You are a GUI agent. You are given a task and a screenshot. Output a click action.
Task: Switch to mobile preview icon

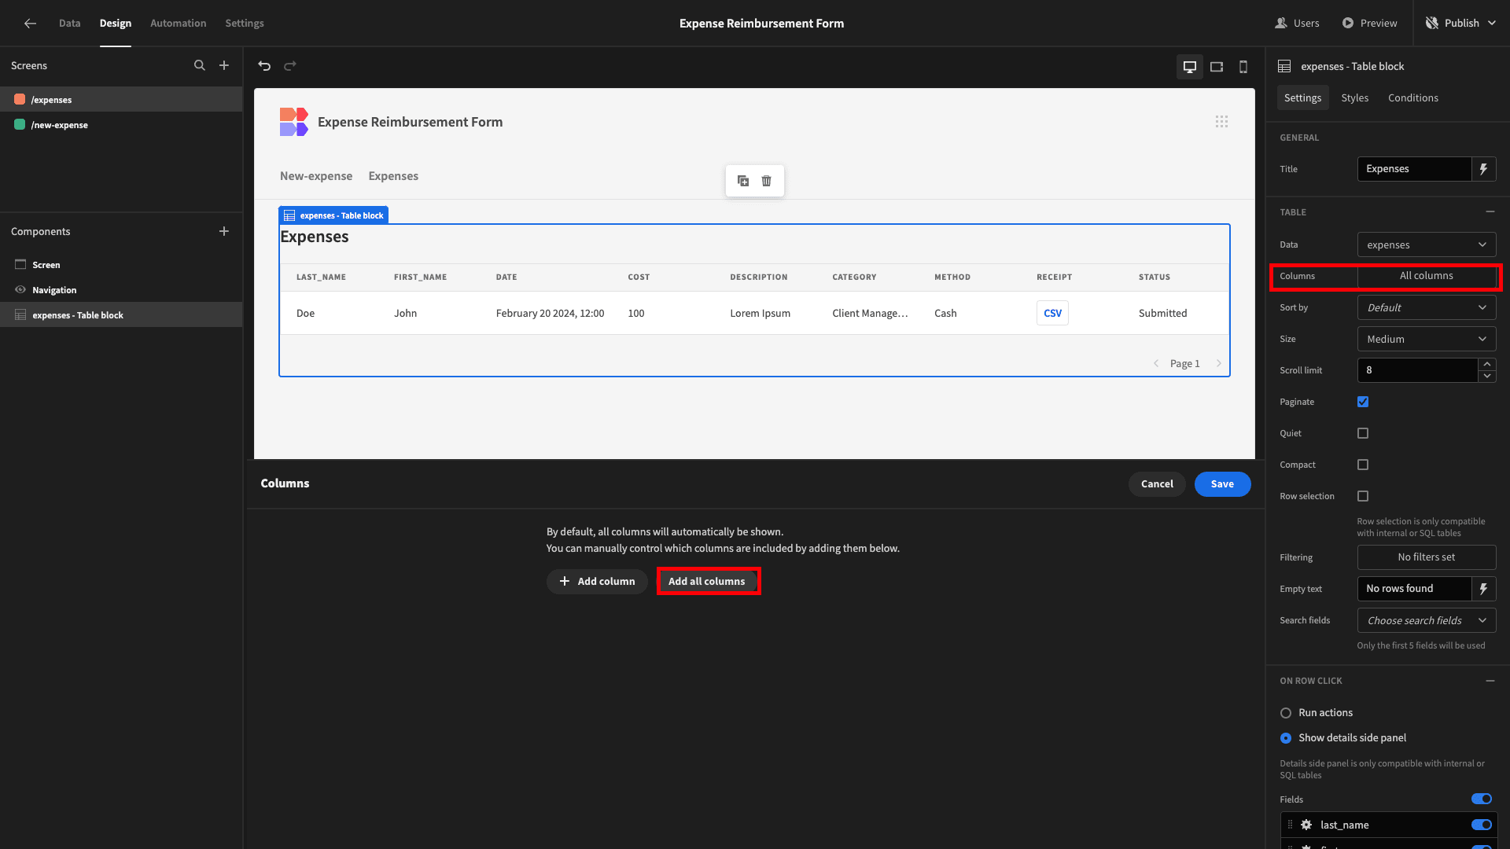[1243, 67]
